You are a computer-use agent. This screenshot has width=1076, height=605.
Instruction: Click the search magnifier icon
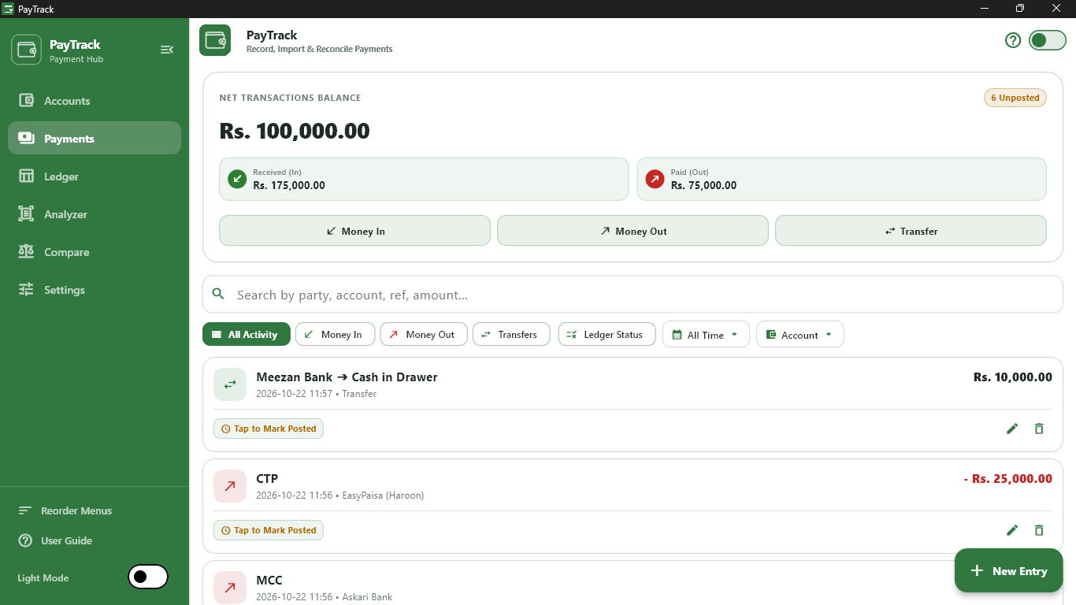218,295
